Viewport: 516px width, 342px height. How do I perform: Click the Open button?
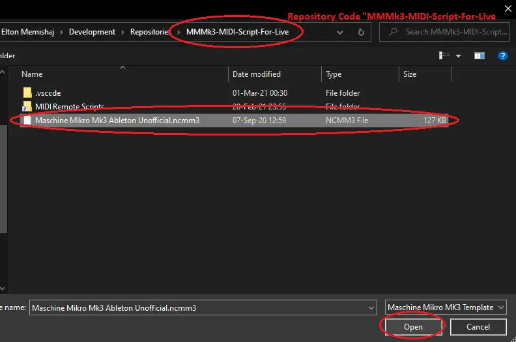413,327
